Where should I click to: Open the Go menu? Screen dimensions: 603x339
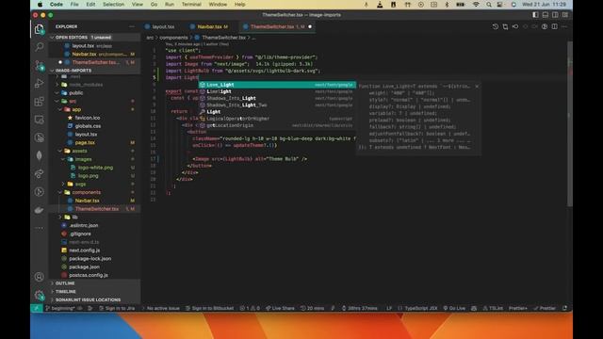pos(154,4)
